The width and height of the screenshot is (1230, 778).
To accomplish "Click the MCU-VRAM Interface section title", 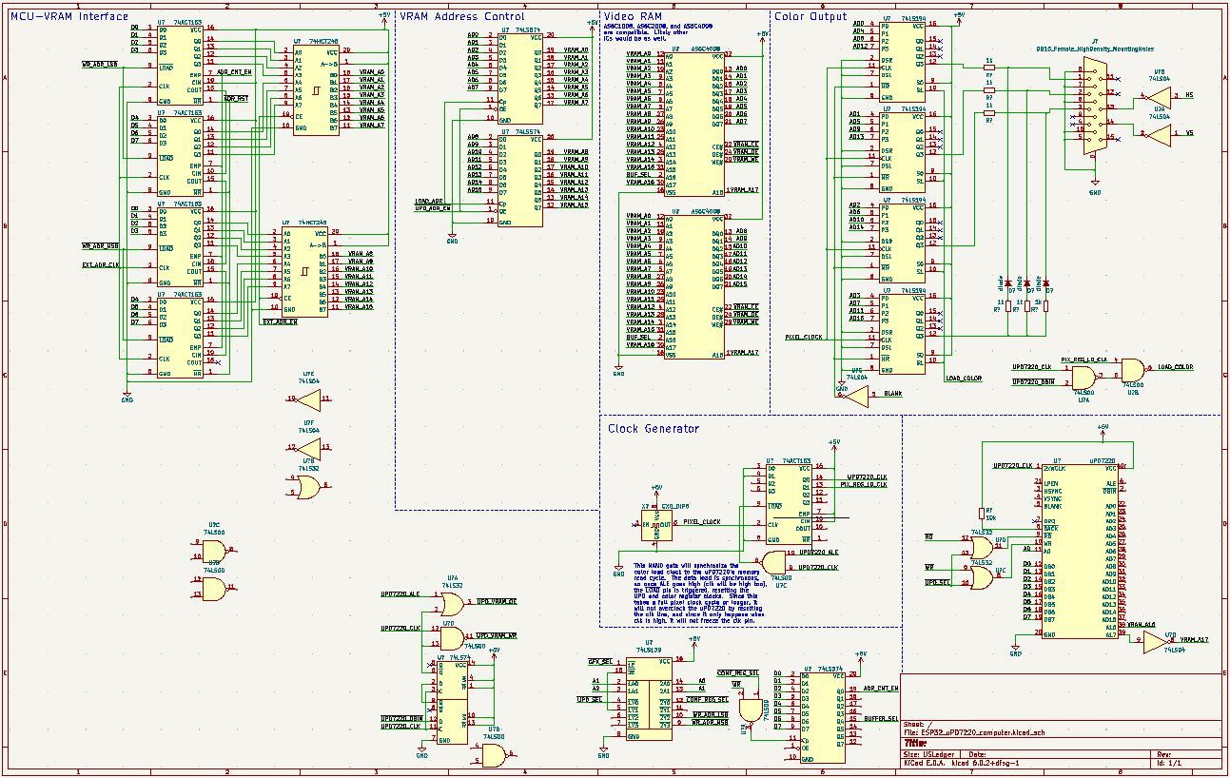I will click(69, 16).
